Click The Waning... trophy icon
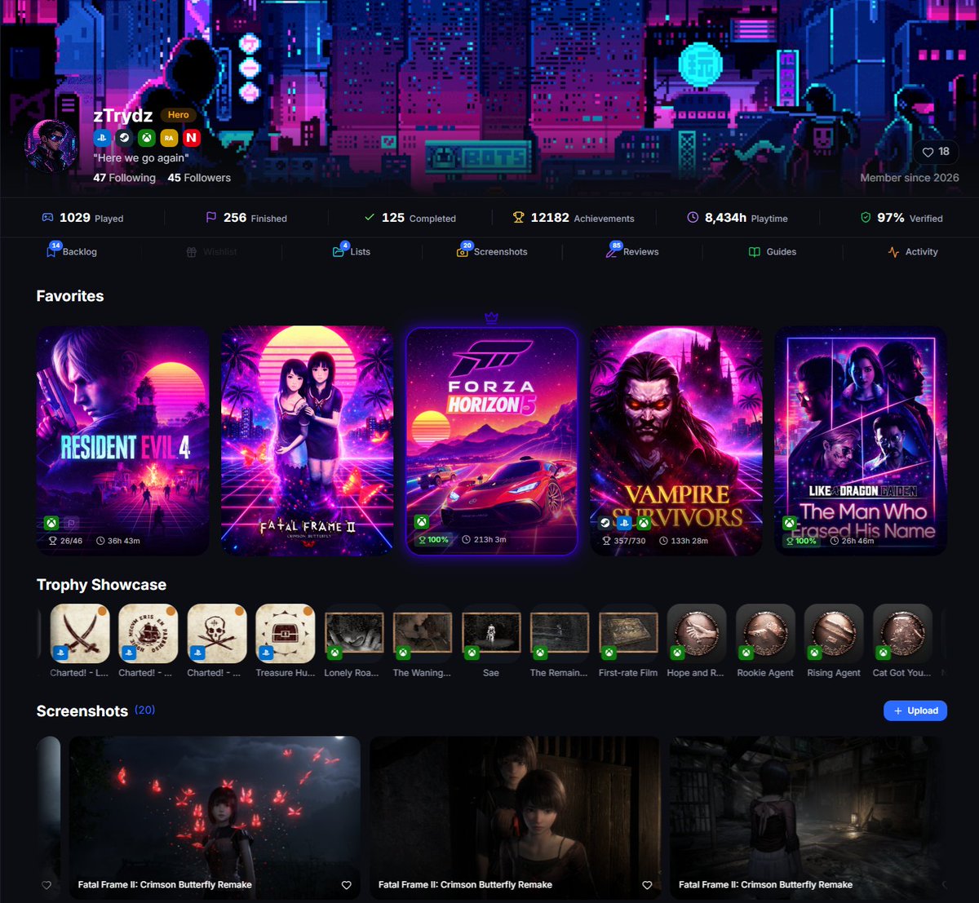Viewport: 979px width, 903px height. coord(423,634)
